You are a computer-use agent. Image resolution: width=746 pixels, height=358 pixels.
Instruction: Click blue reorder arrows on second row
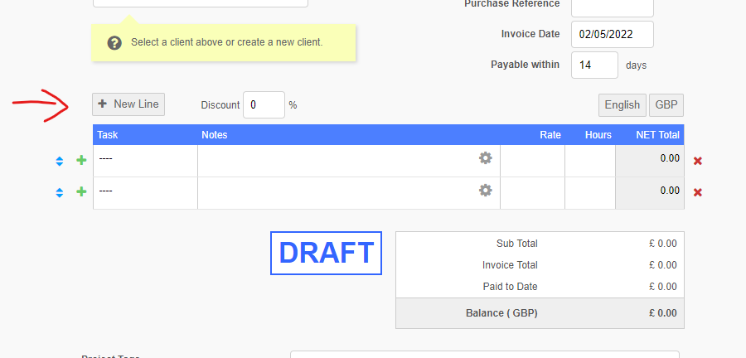(60, 192)
